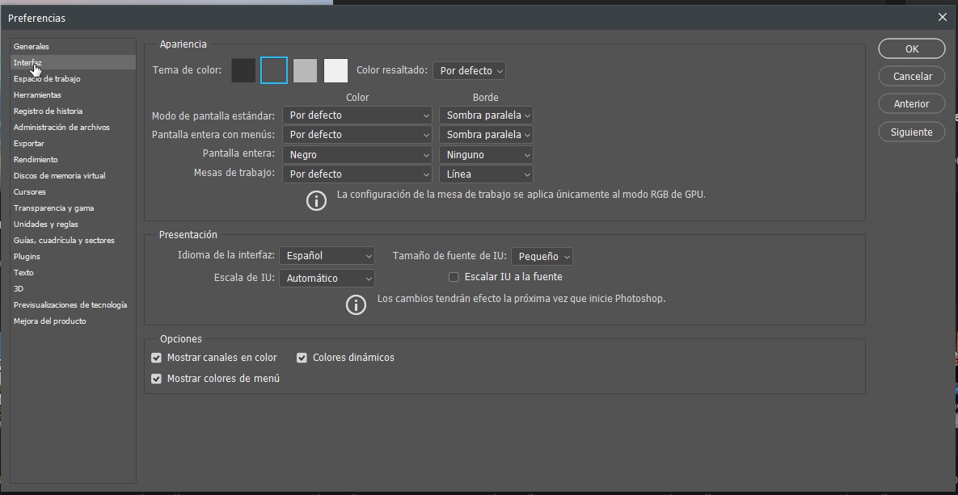Select the lightest color theme swatch

(335, 70)
